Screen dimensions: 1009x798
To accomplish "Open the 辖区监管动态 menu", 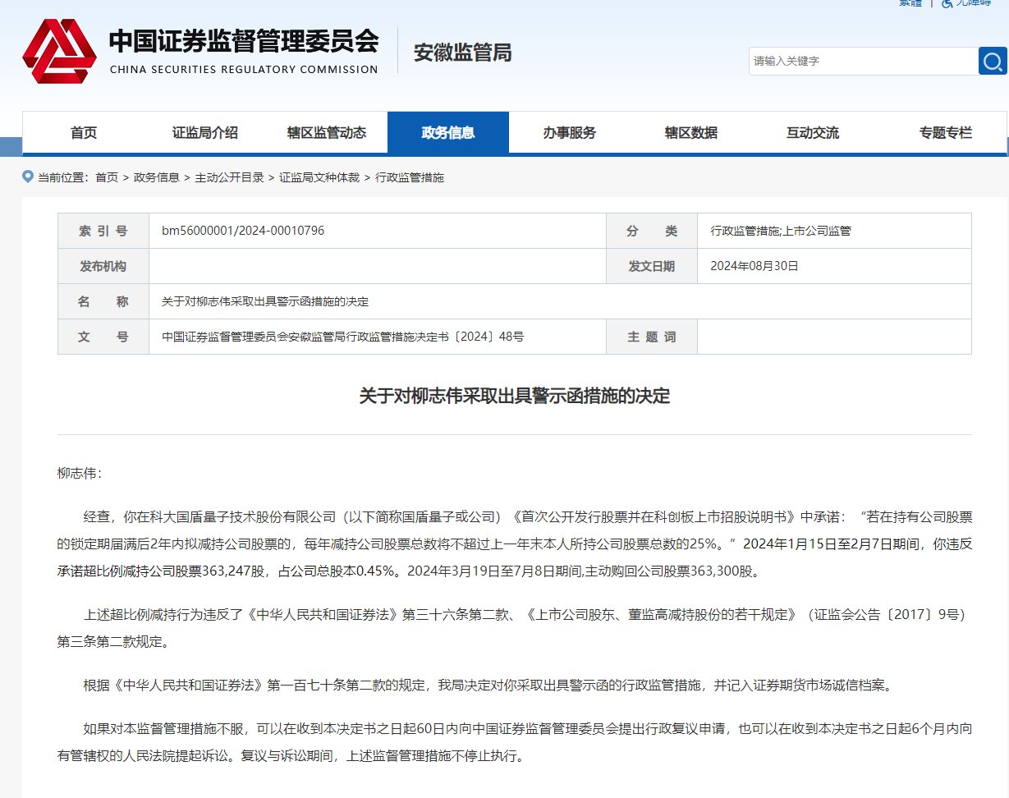I will click(x=328, y=132).
